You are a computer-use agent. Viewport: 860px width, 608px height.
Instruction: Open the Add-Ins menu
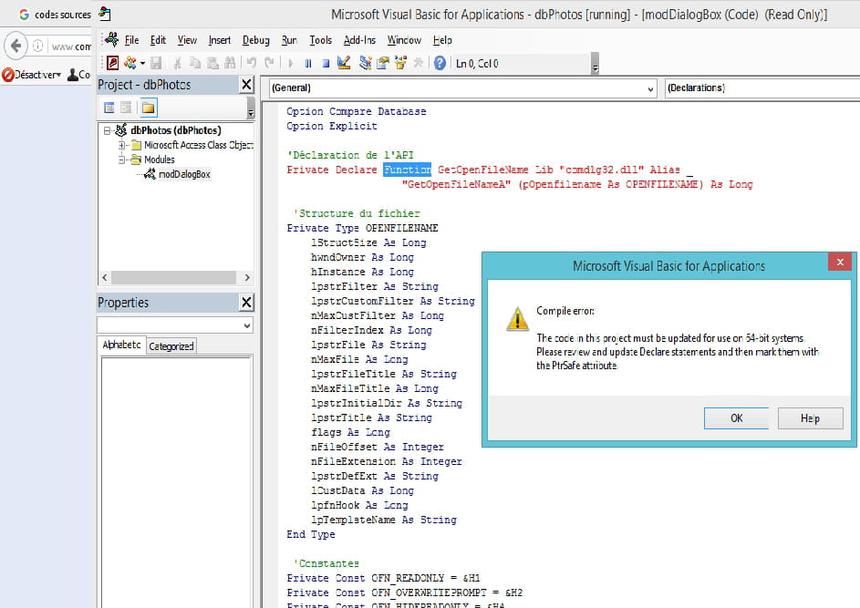click(x=360, y=40)
